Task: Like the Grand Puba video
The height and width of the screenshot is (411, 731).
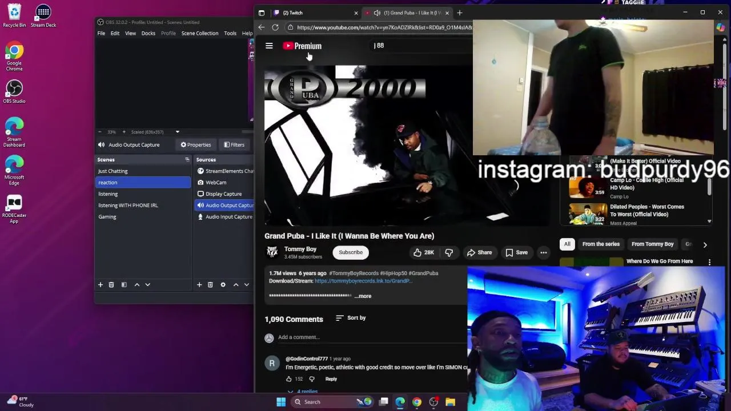Action: [x=424, y=252]
